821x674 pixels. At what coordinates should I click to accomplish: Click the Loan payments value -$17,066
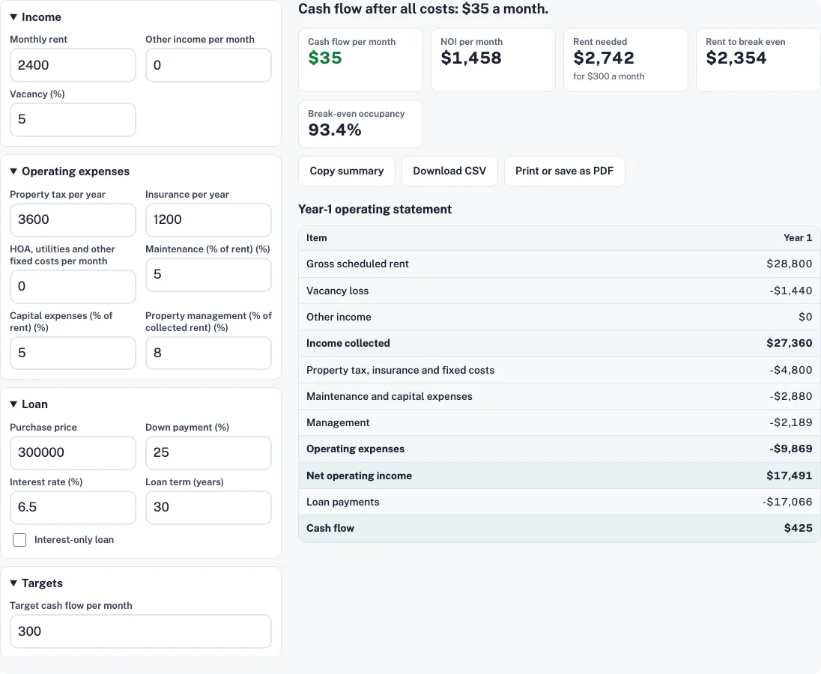pyautogui.click(x=787, y=503)
